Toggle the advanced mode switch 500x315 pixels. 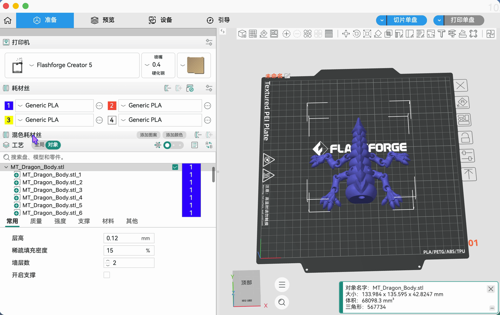pyautogui.click(x=173, y=145)
